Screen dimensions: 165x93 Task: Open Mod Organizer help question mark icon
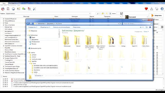(162, 9)
